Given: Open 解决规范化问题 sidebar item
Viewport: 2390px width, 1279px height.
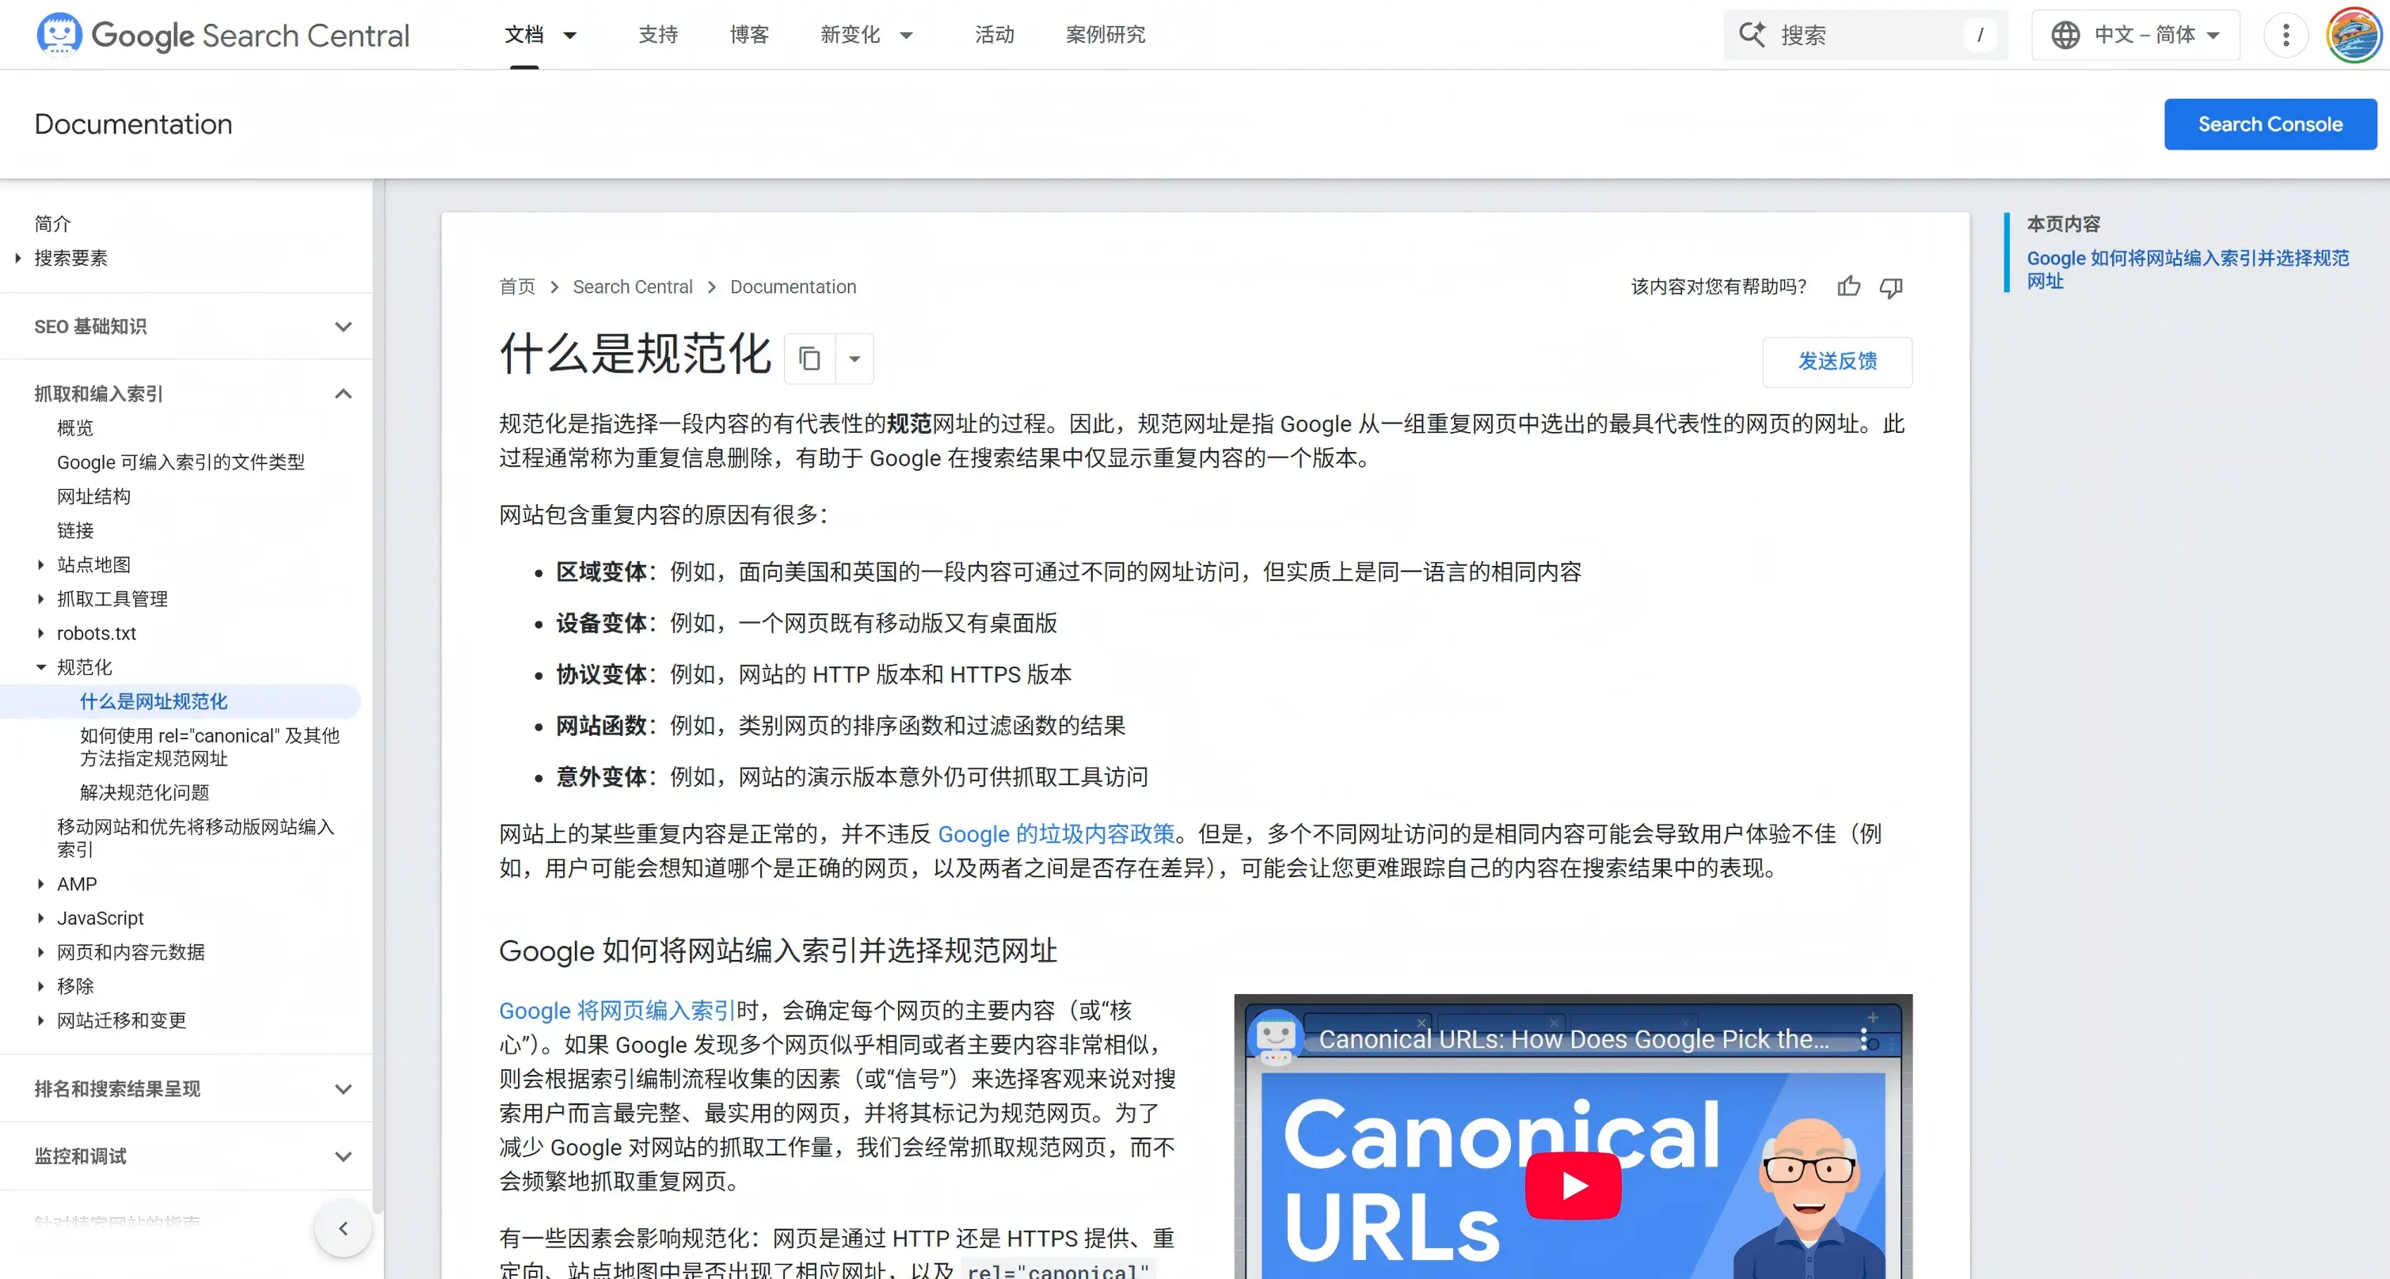Looking at the screenshot, I should [145, 792].
